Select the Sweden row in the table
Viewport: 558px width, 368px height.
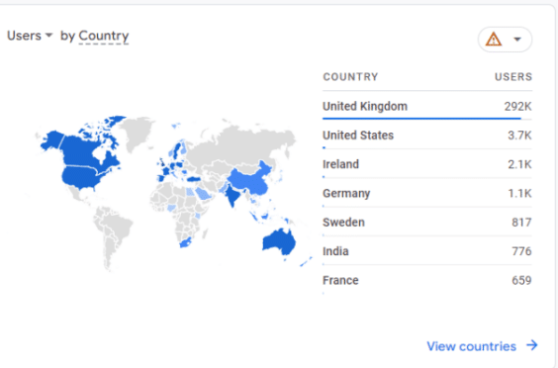(x=427, y=222)
